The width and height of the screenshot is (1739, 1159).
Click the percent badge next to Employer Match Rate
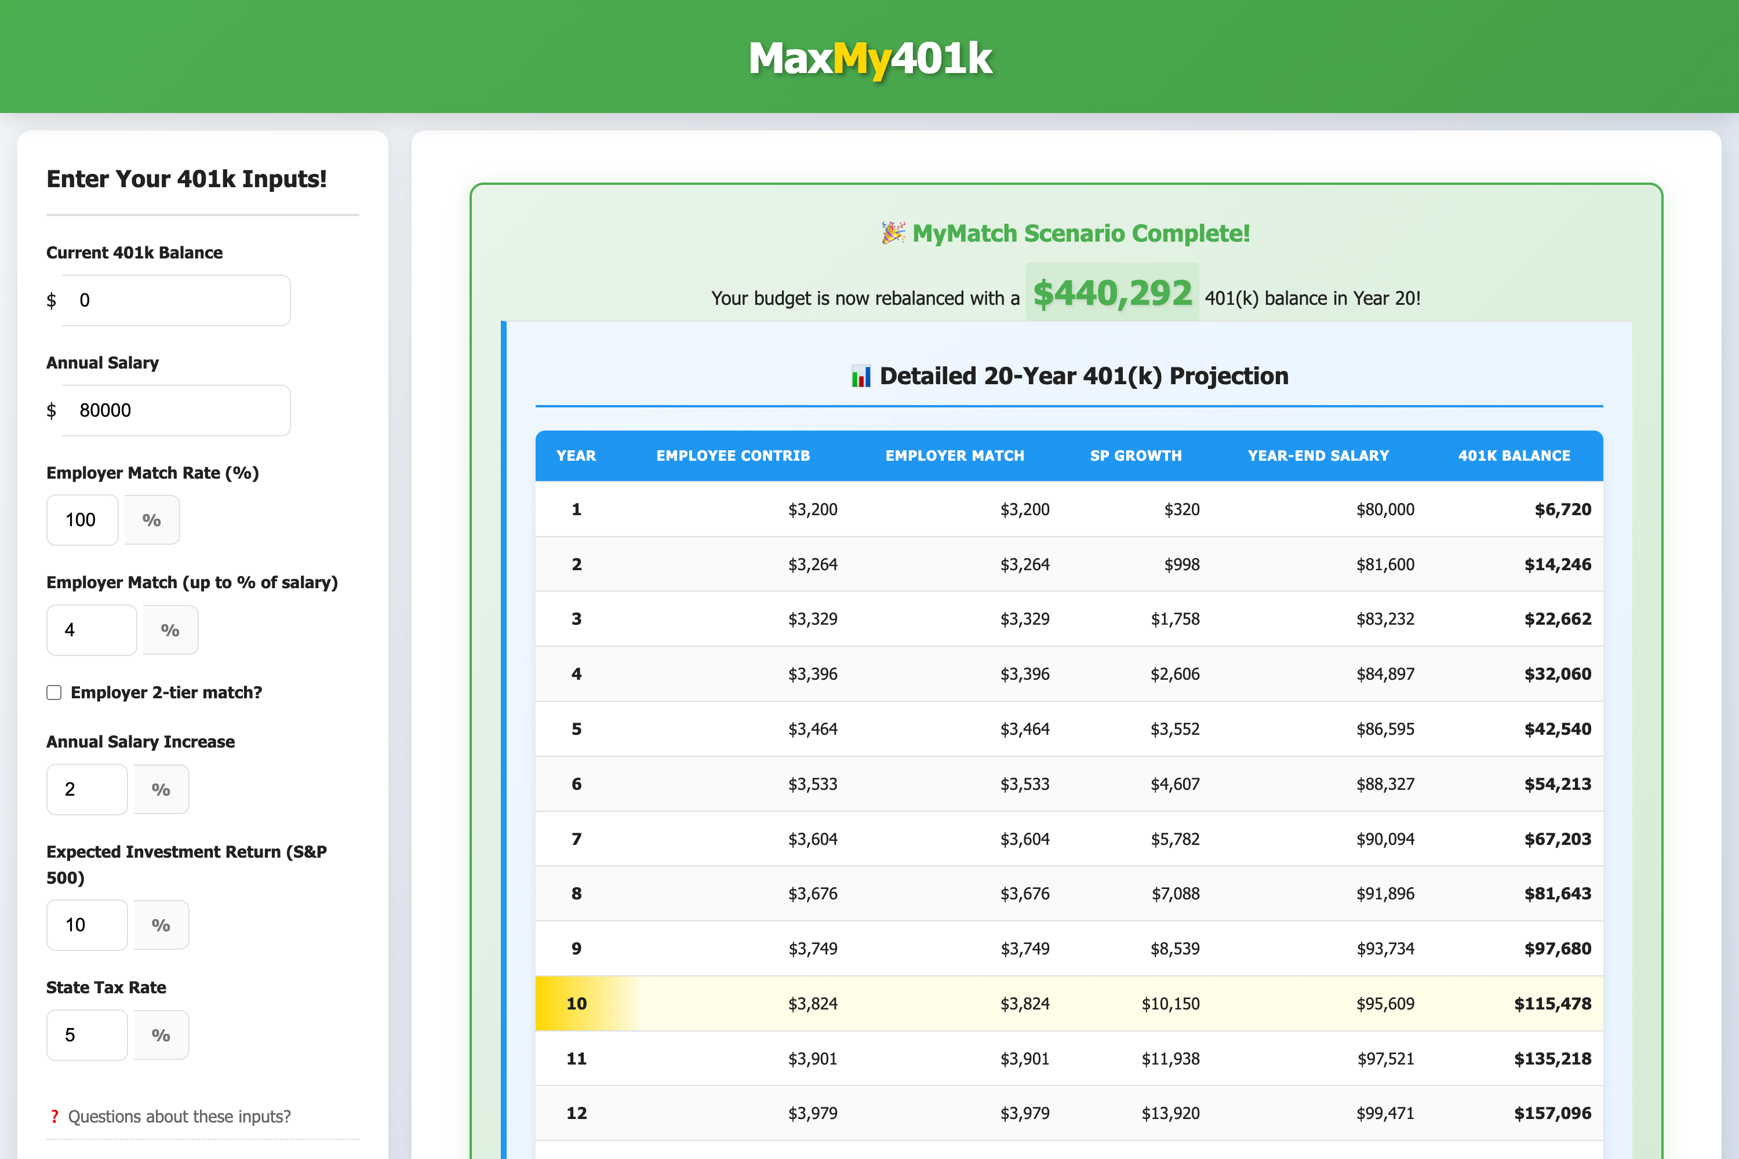tap(151, 520)
